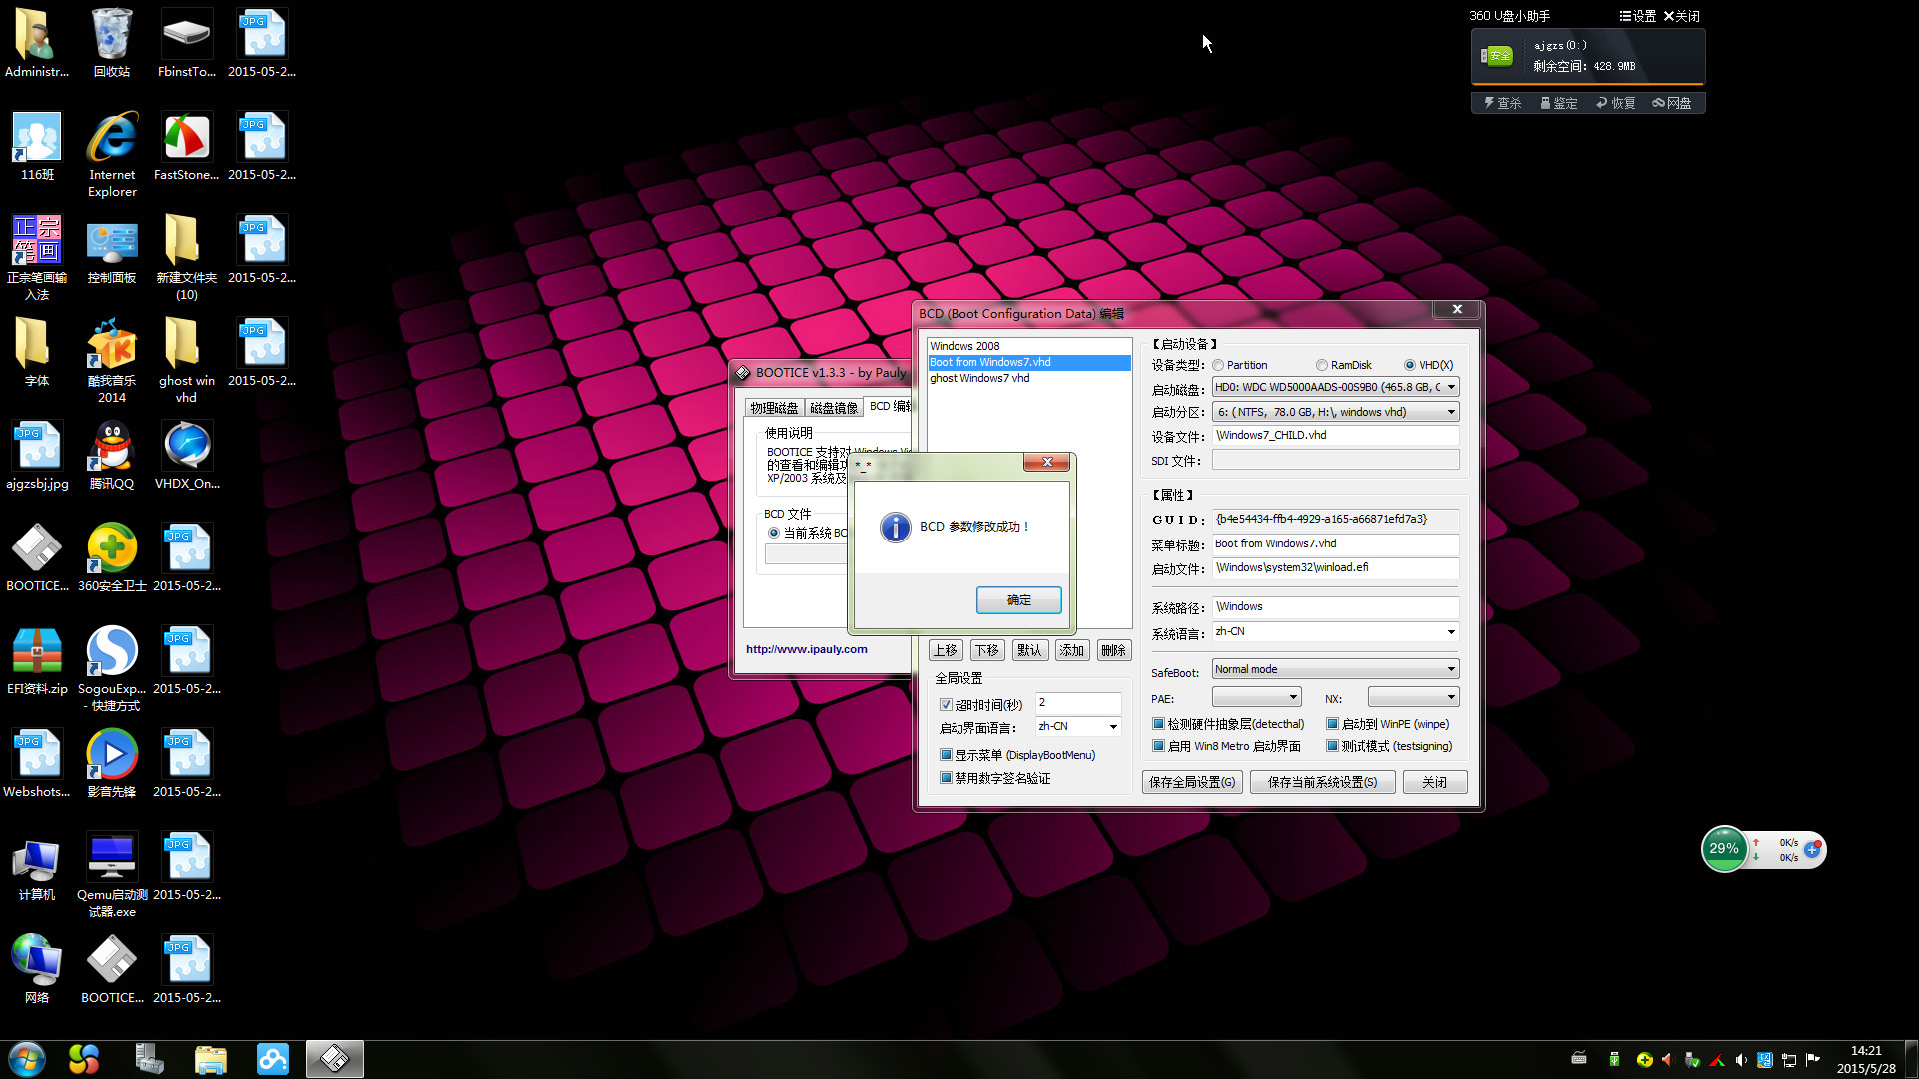Screen dimensions: 1919x1079
Task: Enable 测试模式 (testsigning) checkbox
Action: coord(1333,746)
